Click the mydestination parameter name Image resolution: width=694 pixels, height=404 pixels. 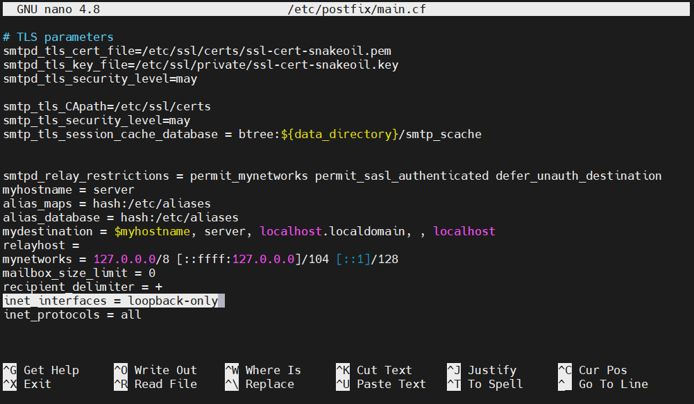tap(48, 231)
